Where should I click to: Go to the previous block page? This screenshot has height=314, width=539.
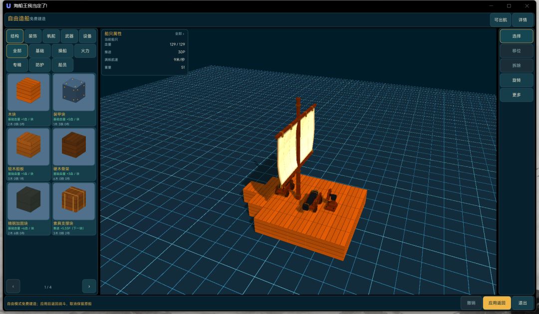[13, 286]
